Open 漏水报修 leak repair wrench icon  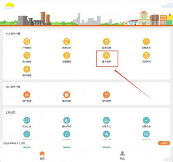point(106,55)
